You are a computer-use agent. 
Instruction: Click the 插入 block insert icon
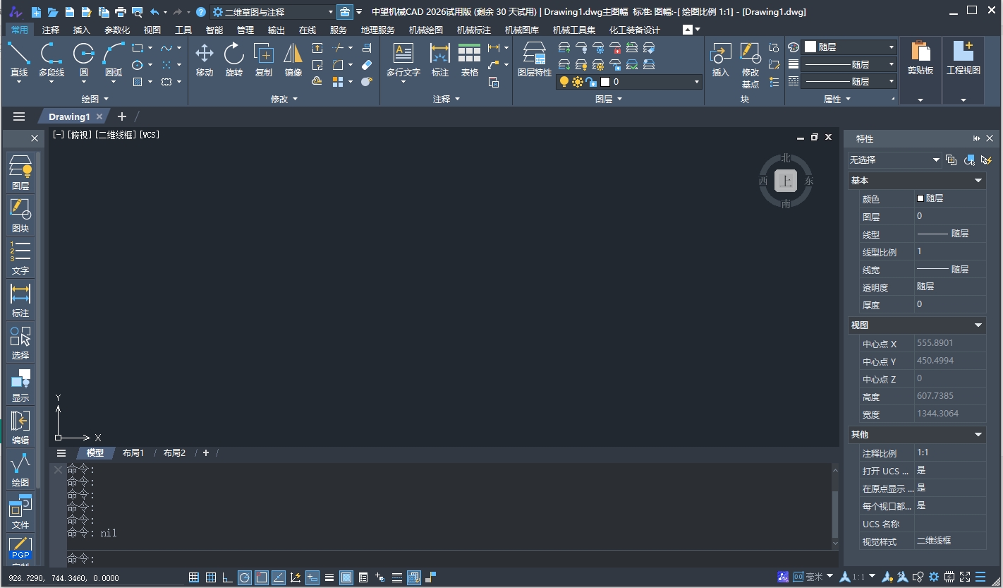click(x=720, y=59)
